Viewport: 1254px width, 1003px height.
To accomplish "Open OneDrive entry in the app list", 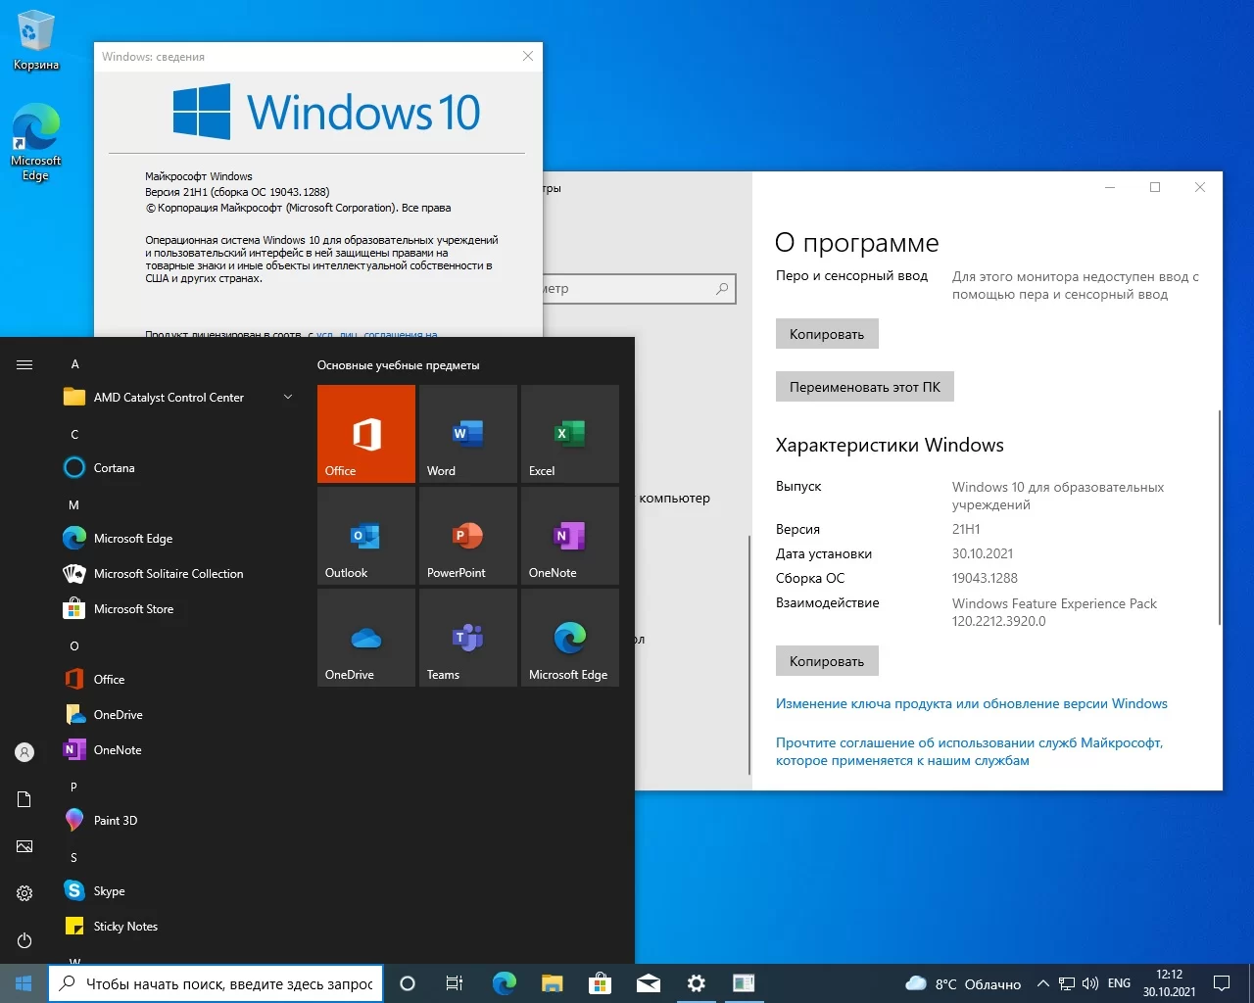I will click(178, 715).
